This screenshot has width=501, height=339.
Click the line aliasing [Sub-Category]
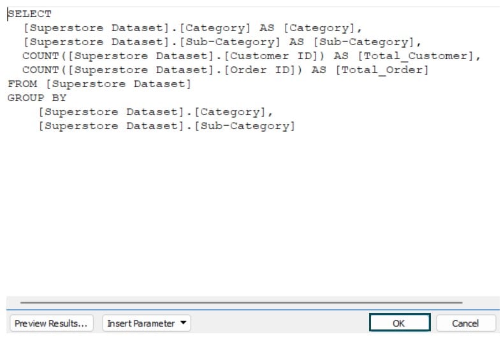222,42
